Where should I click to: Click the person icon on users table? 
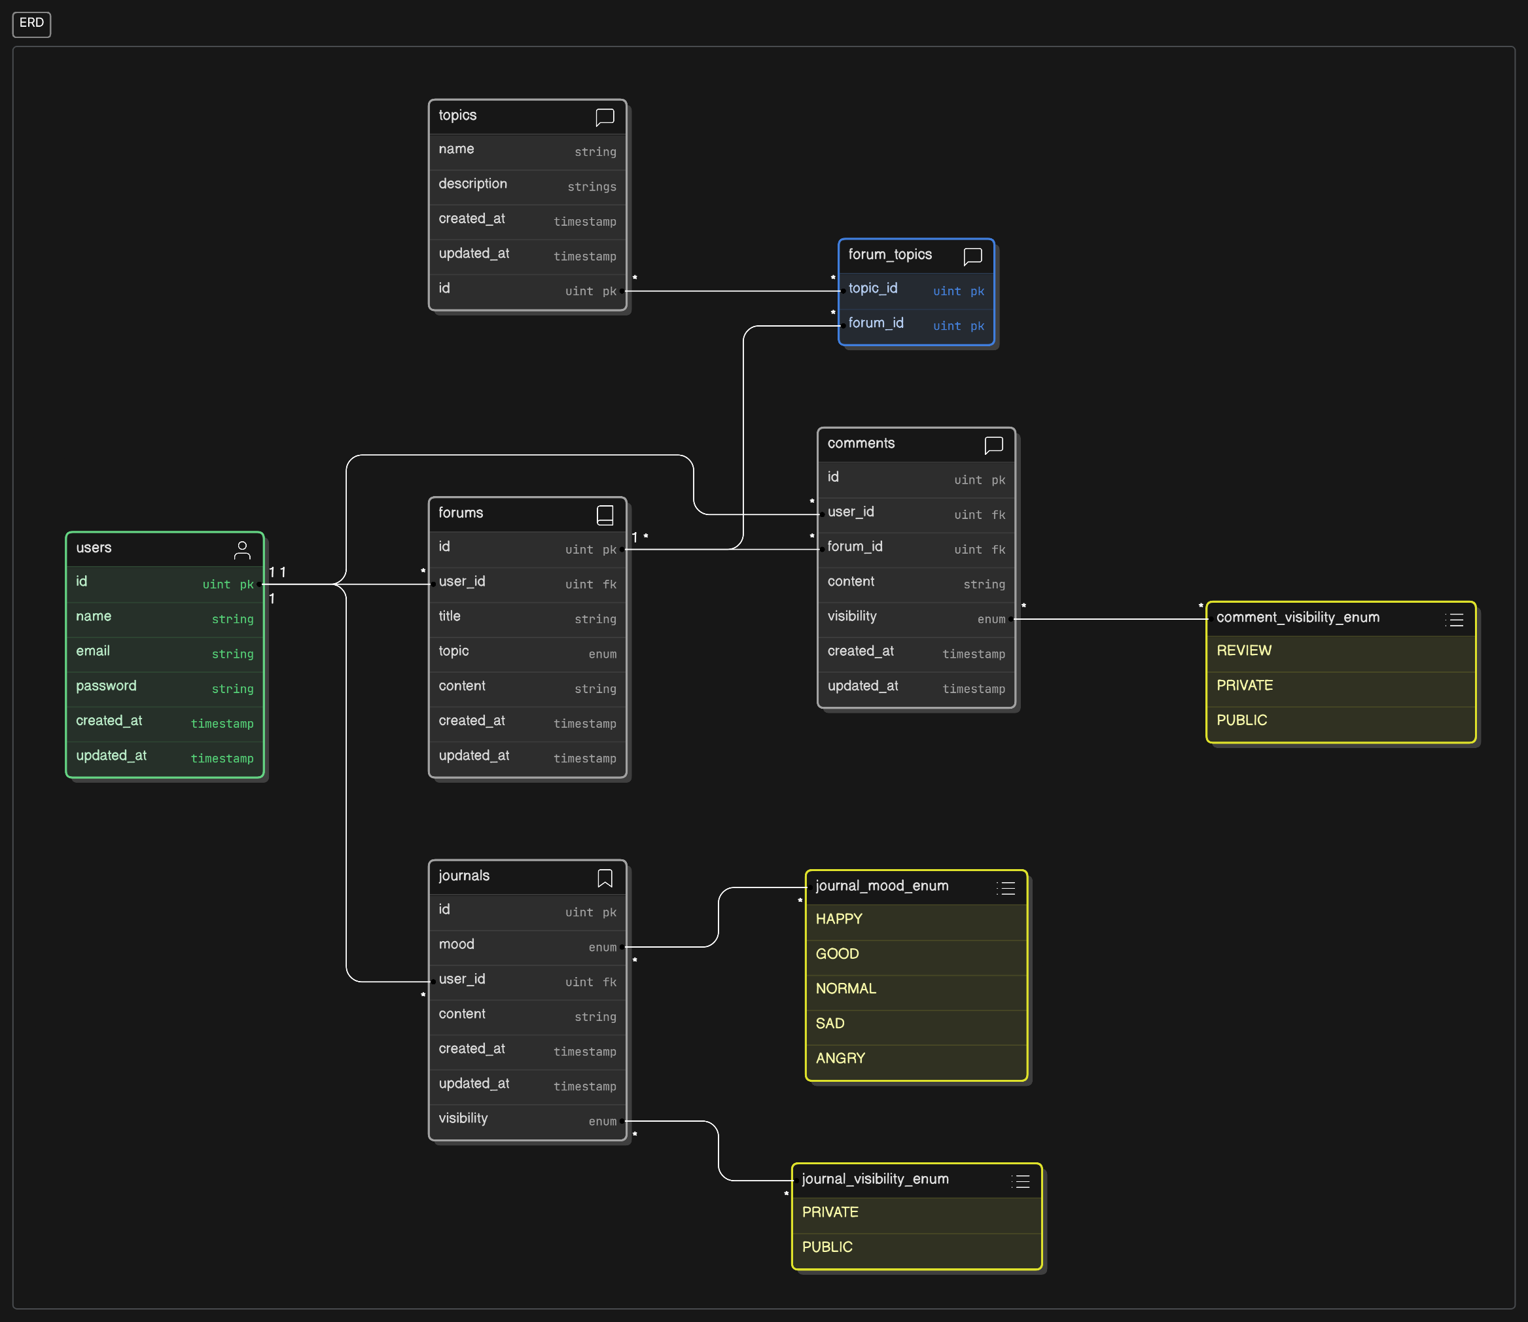(242, 550)
